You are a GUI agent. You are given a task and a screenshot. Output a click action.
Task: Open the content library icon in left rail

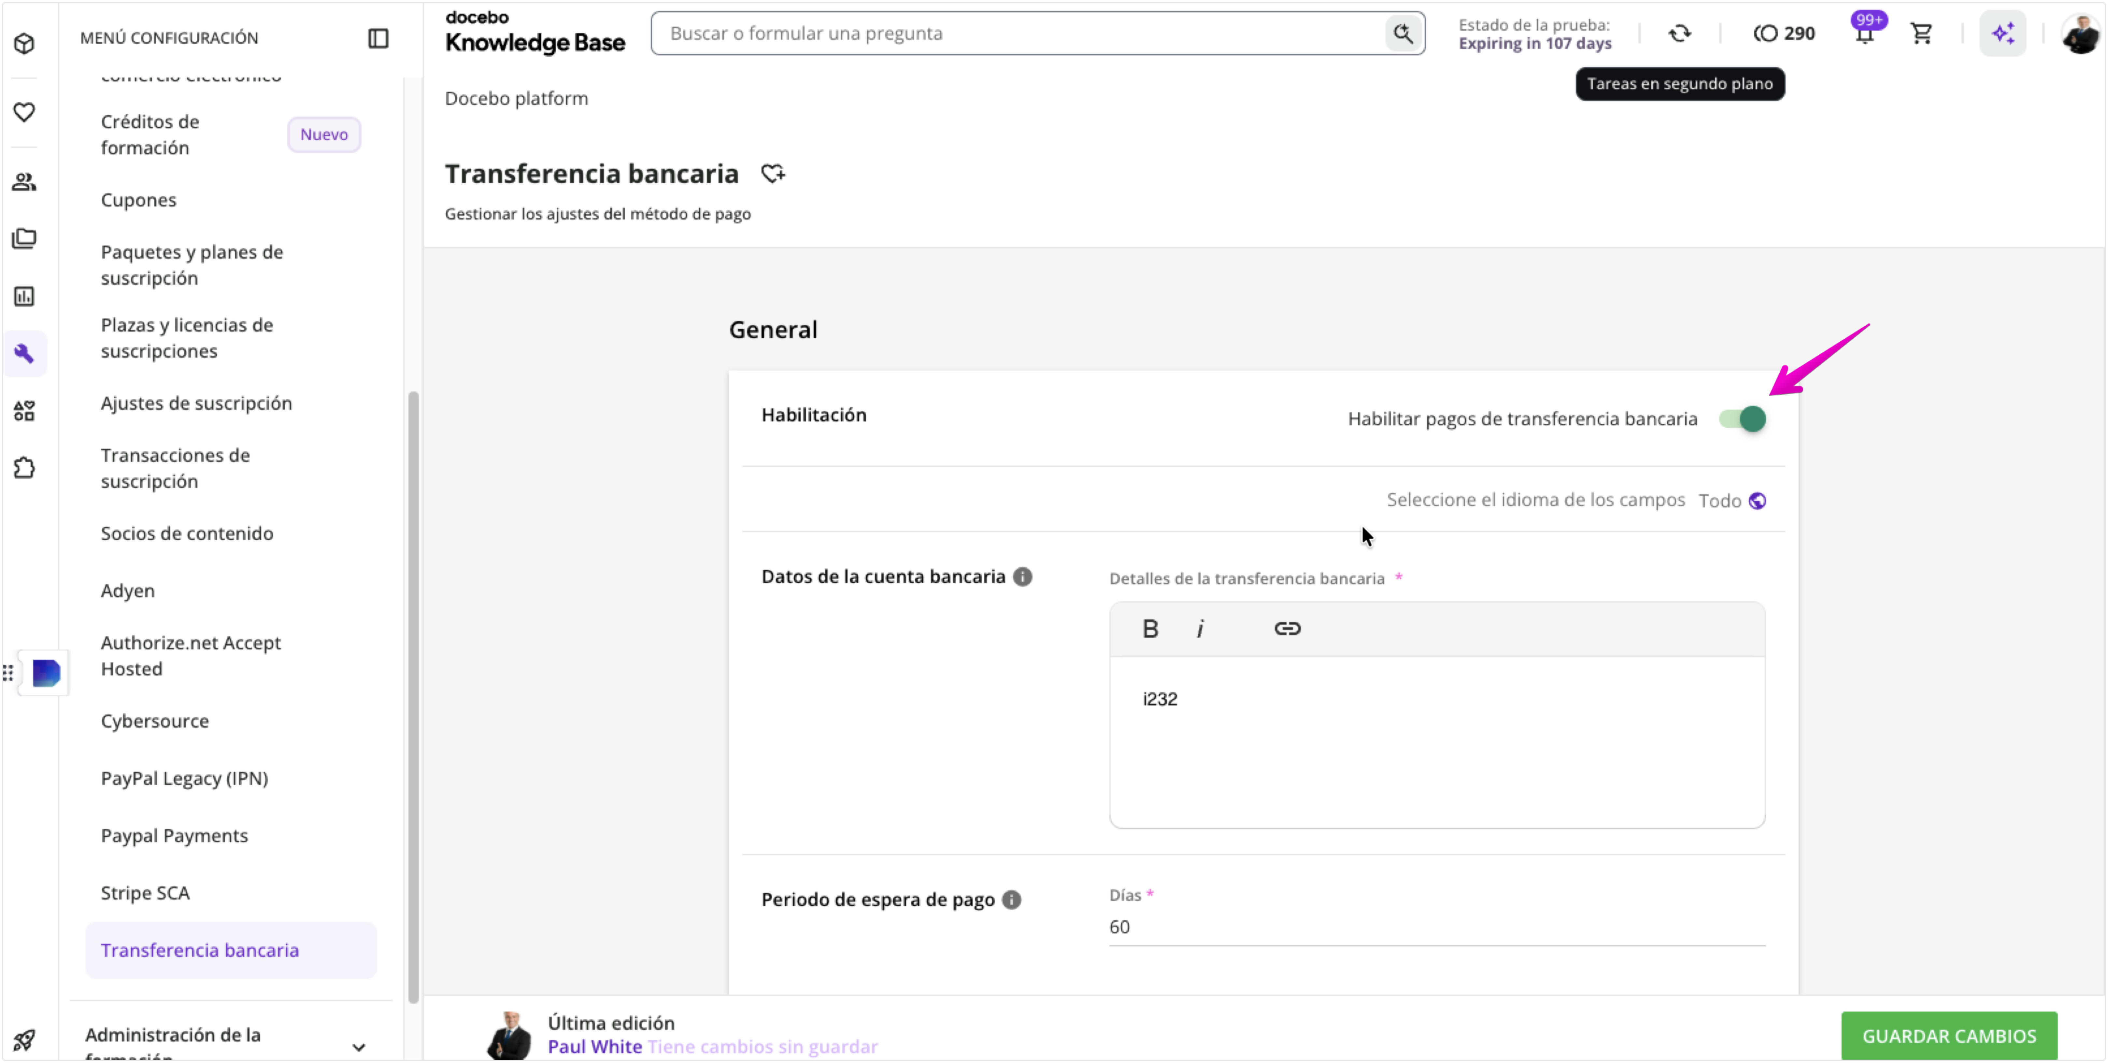24,239
